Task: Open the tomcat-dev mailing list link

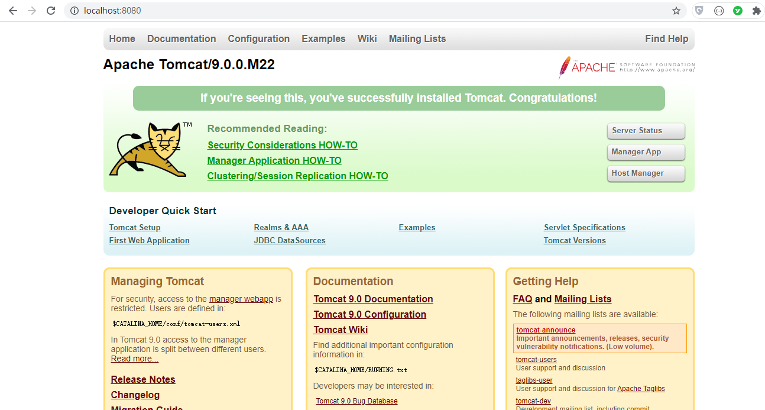Action: click(533, 401)
